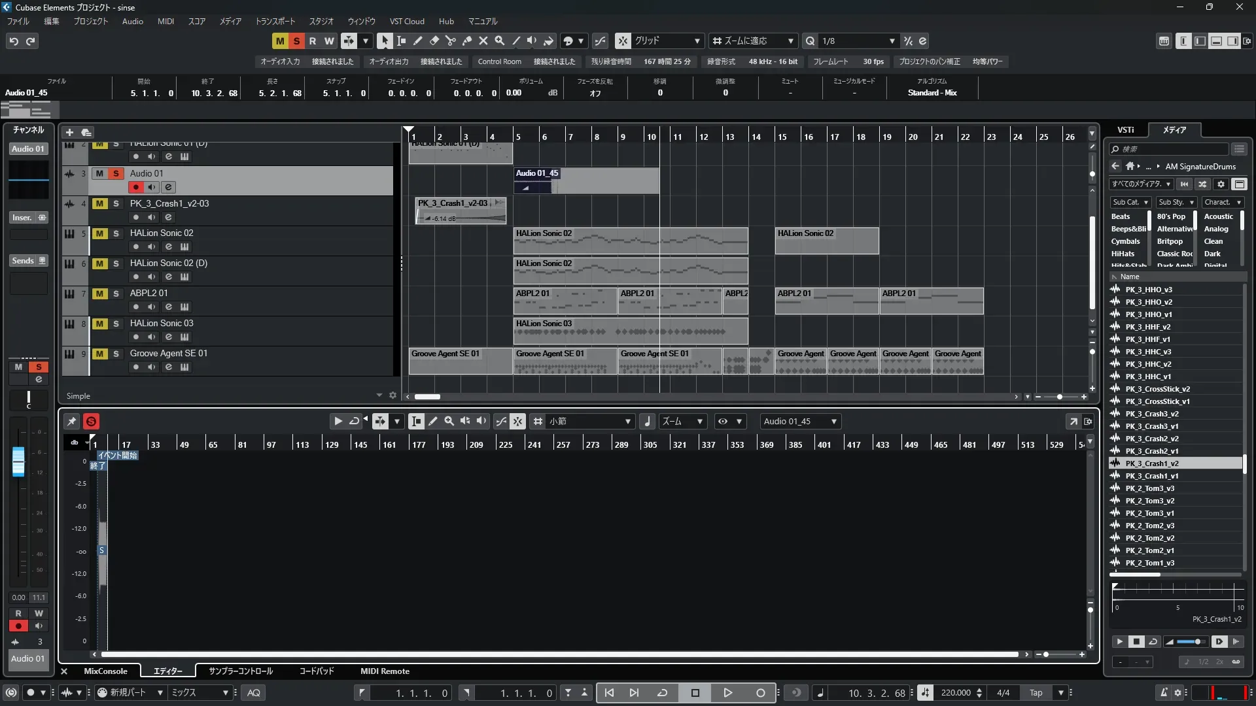The image size is (1256, 706).
Task: Switch to the MixConsole tab
Action: tap(105, 671)
